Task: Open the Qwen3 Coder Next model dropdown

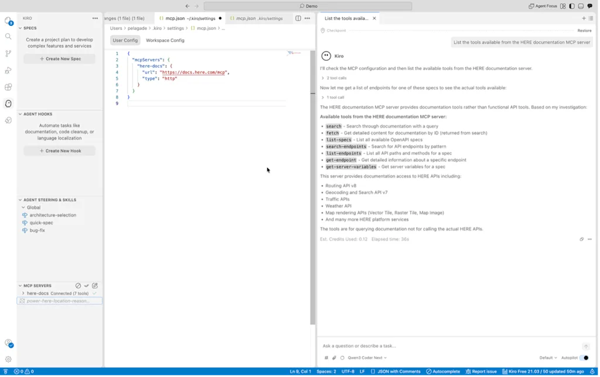Action: pos(368,359)
